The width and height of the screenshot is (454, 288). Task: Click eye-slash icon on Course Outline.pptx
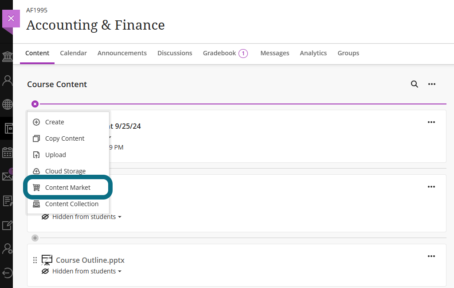pos(45,271)
